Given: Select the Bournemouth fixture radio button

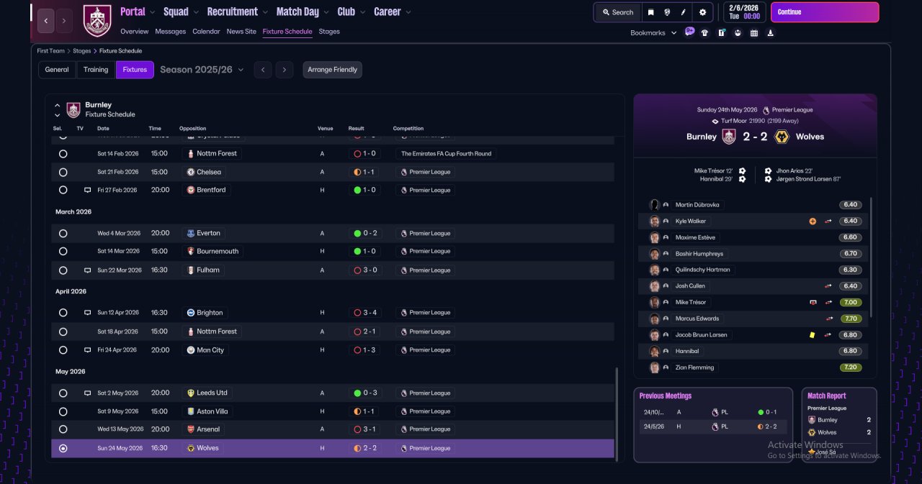Looking at the screenshot, I should 63,252.
